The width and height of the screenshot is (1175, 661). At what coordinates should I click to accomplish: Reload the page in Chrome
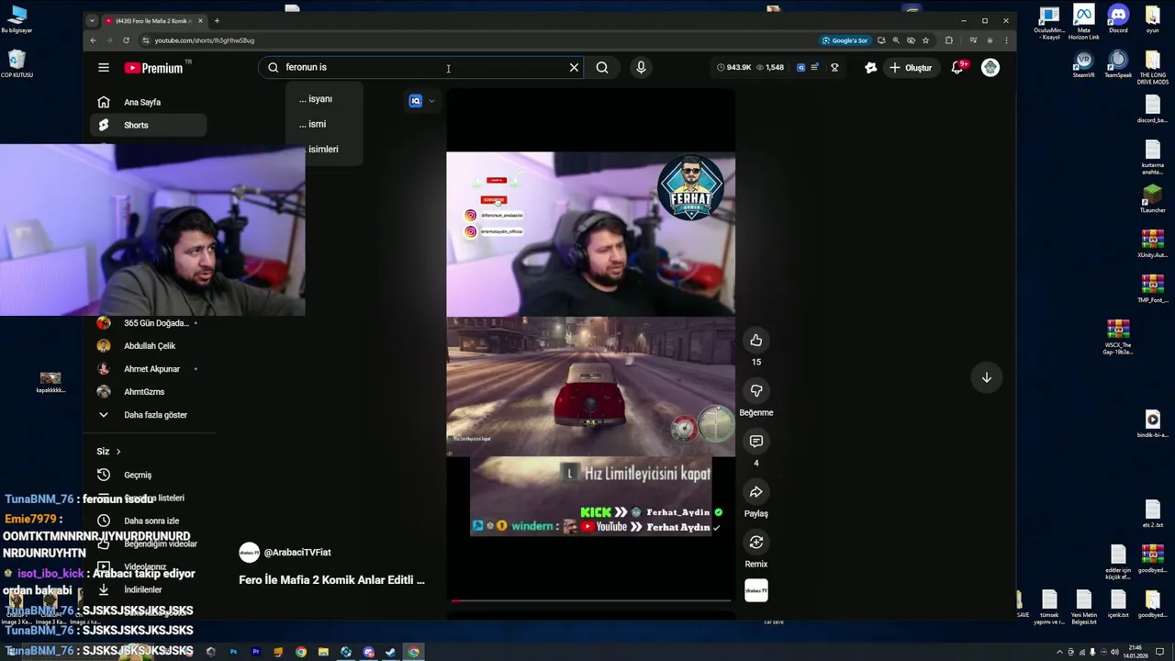pyautogui.click(x=126, y=40)
